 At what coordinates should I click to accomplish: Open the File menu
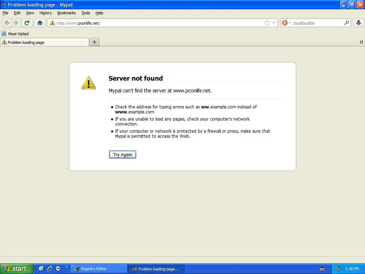coord(5,13)
